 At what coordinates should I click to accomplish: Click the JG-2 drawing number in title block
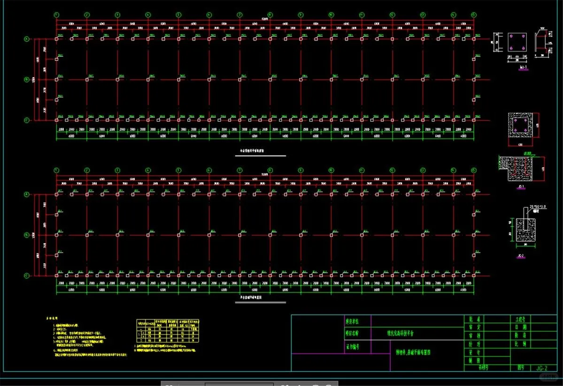pyautogui.click(x=541, y=368)
